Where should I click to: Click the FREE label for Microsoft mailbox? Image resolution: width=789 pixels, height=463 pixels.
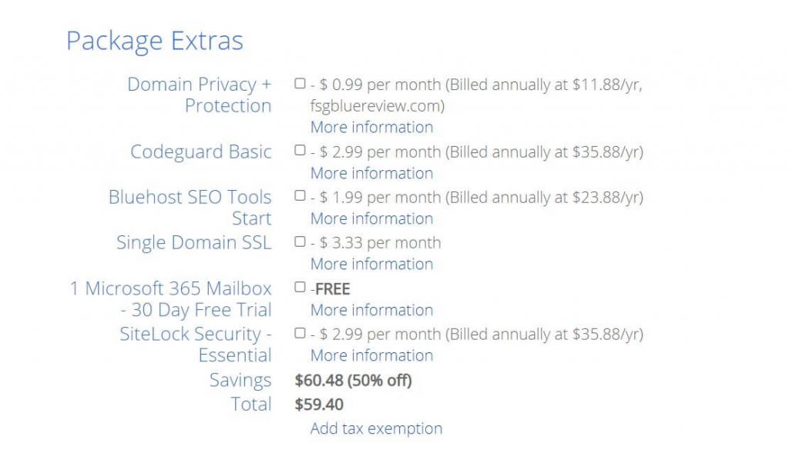334,288
